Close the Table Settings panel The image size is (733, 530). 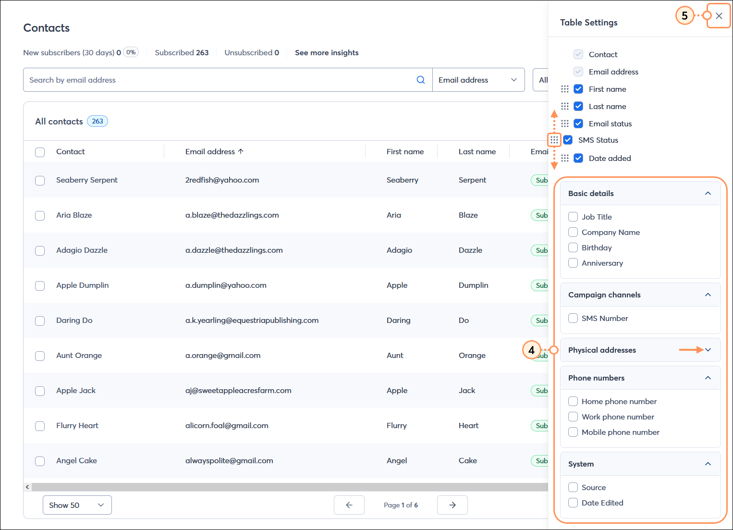pyautogui.click(x=719, y=16)
